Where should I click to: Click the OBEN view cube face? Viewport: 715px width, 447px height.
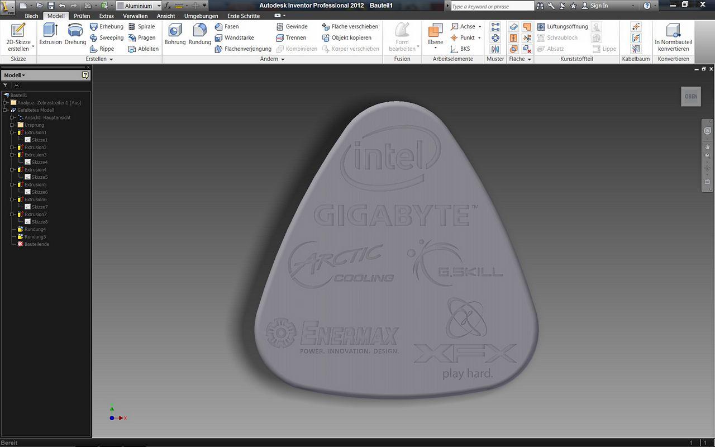coord(691,96)
